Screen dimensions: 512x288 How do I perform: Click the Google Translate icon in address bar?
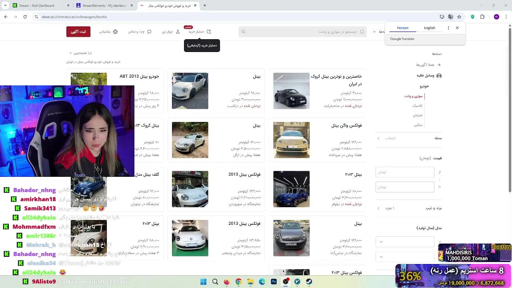450,17
